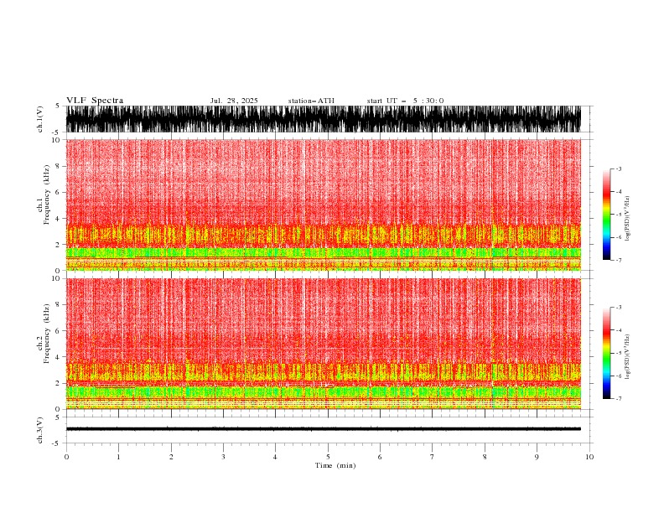The height and width of the screenshot is (513, 664).
Task: Click the time axis tick label "7"
Action: tap(433, 457)
